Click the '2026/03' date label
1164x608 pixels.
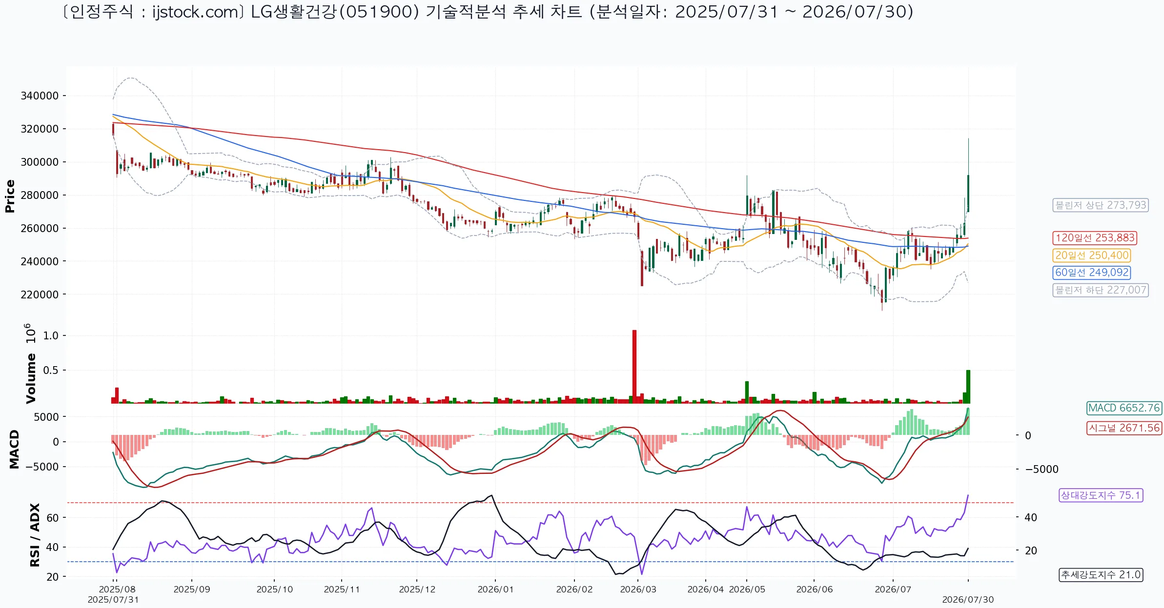(x=638, y=589)
